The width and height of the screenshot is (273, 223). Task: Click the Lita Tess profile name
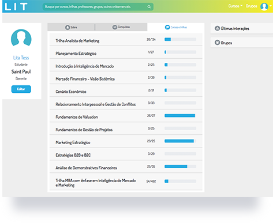click(x=21, y=58)
